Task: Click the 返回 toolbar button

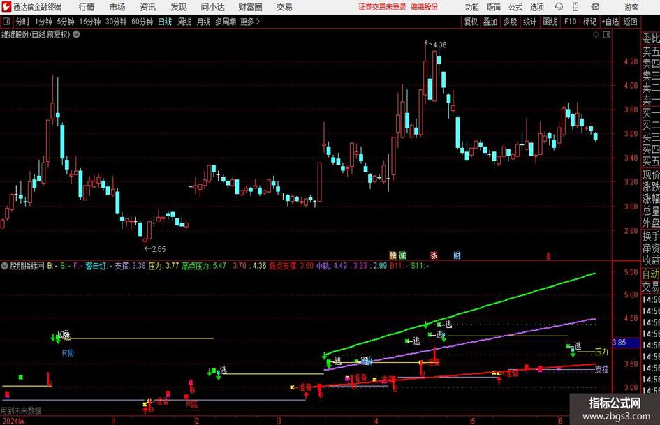Action: click(630, 22)
